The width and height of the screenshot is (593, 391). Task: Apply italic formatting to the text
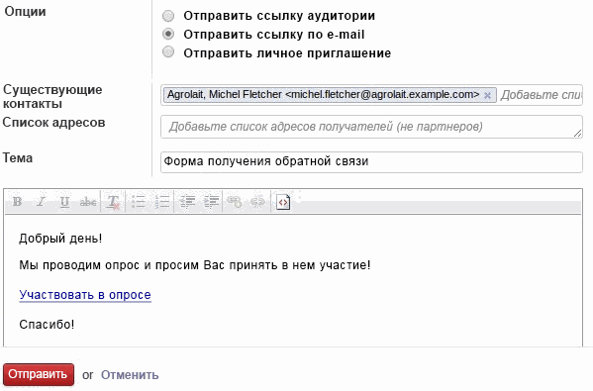(41, 202)
